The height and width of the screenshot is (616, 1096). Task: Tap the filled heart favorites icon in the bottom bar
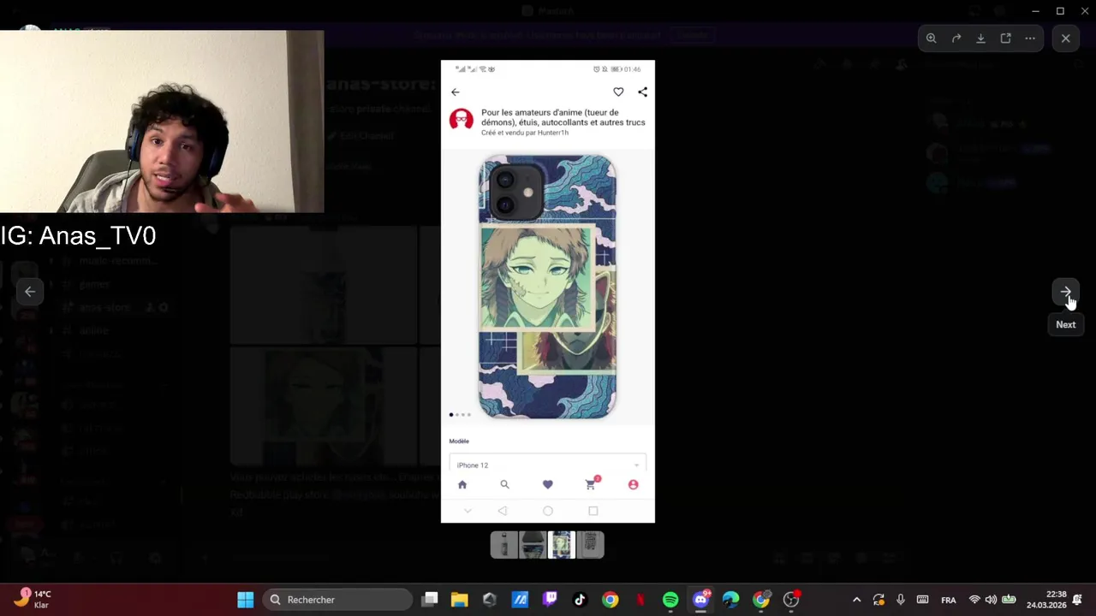pyautogui.click(x=548, y=484)
